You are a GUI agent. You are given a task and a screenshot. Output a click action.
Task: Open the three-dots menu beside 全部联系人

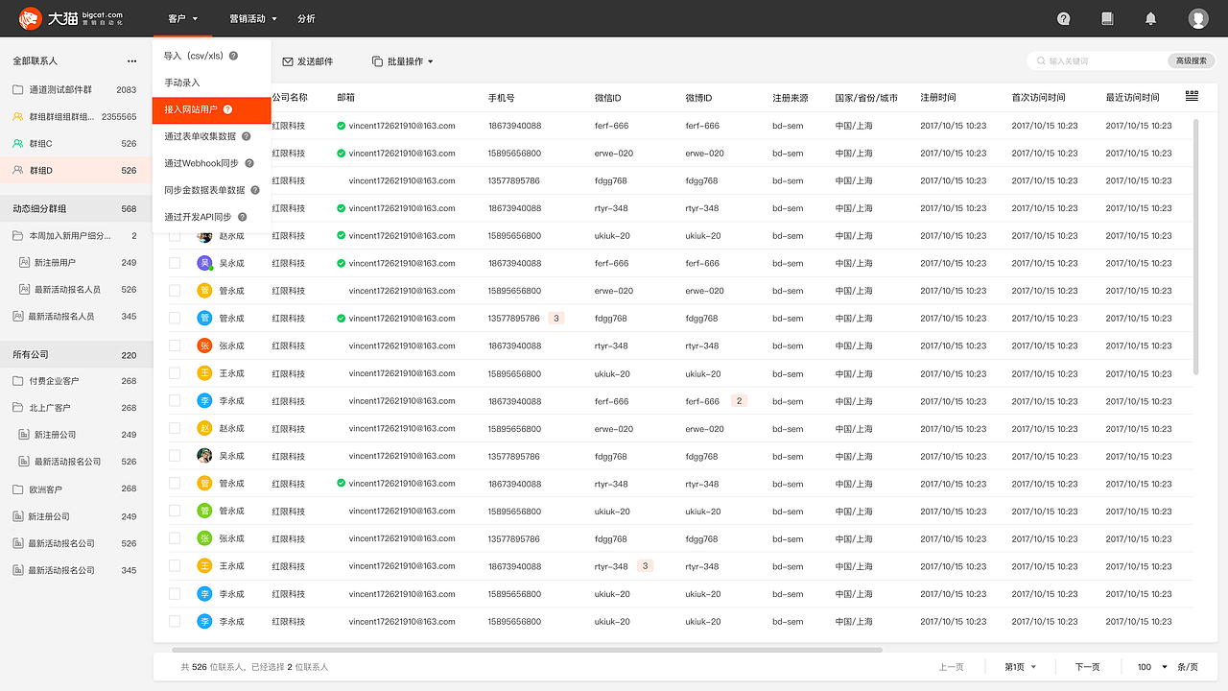tap(131, 61)
